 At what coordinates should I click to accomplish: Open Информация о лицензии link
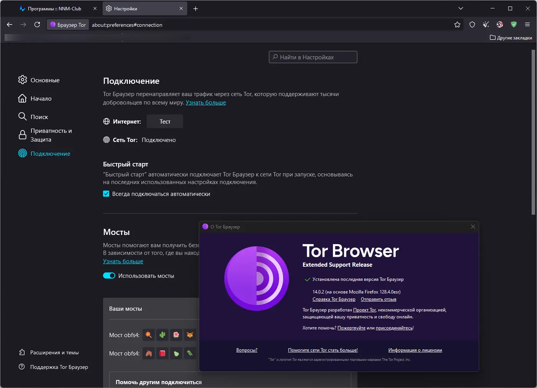click(415, 350)
